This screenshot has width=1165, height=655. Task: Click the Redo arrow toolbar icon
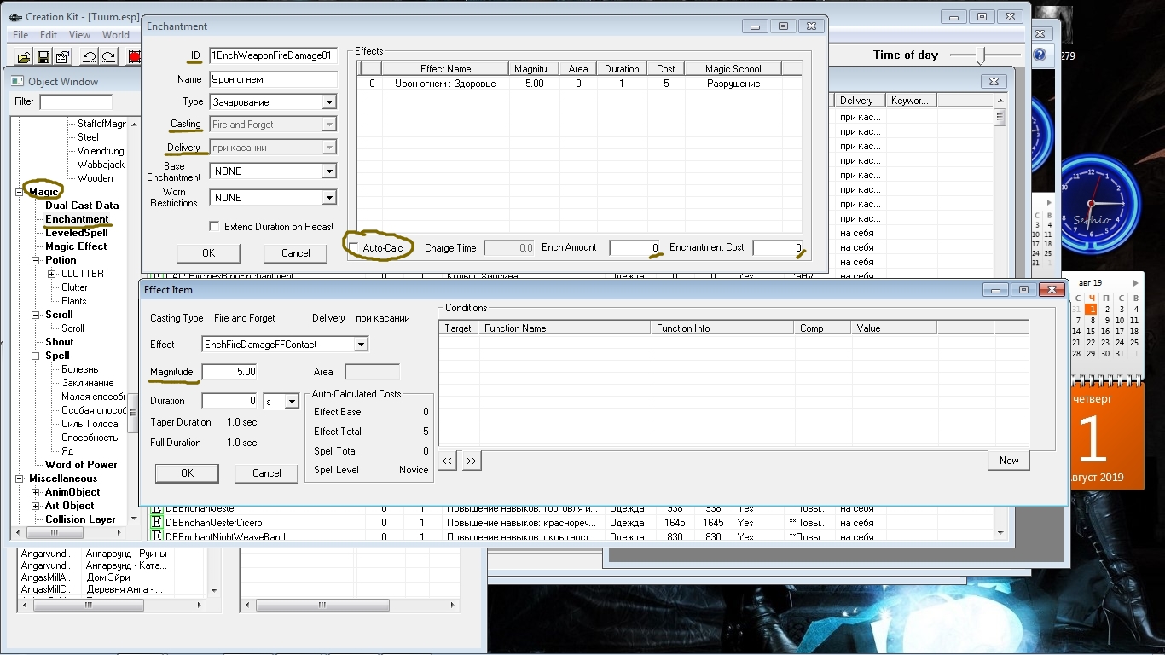point(108,57)
